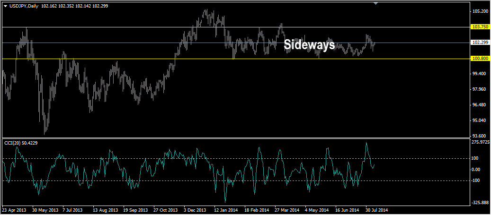
Task: Select the lower yellow line at 100.800
Action: pos(236,59)
